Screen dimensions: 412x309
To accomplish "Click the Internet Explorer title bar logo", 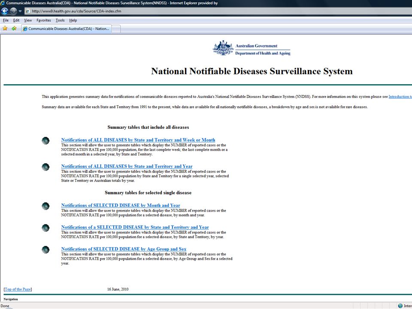I will click(x=3, y=3).
